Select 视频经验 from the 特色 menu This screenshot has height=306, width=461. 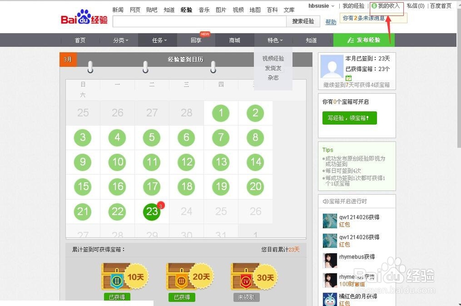click(273, 59)
